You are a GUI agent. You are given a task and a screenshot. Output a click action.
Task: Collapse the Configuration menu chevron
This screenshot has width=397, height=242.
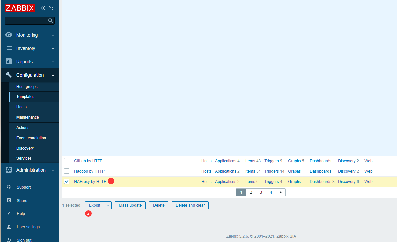[53, 75]
